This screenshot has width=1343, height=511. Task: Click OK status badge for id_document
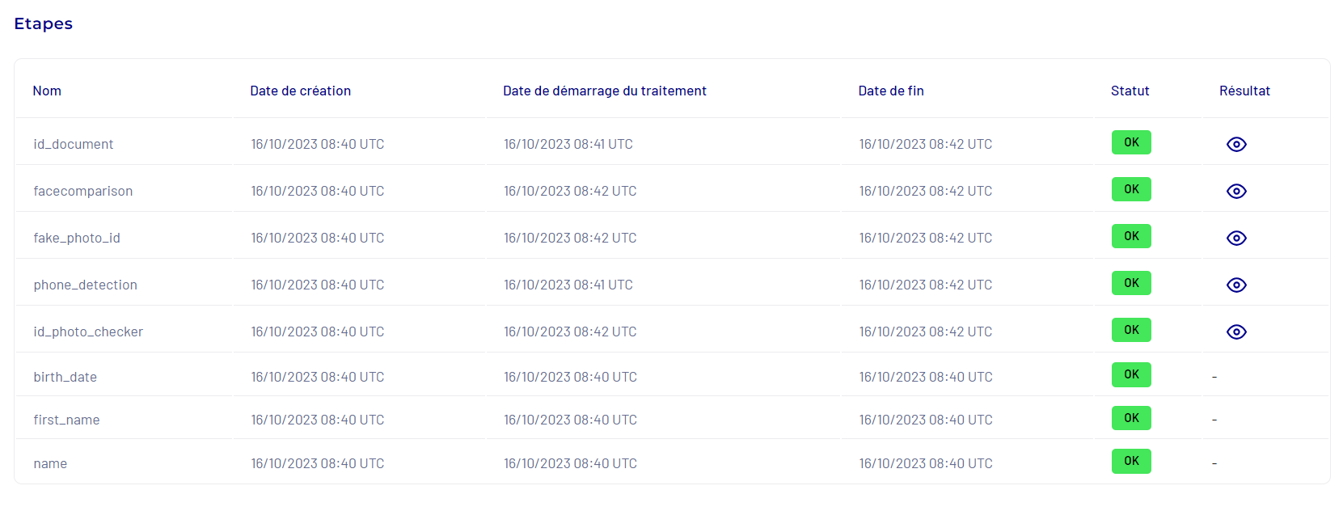(x=1130, y=142)
